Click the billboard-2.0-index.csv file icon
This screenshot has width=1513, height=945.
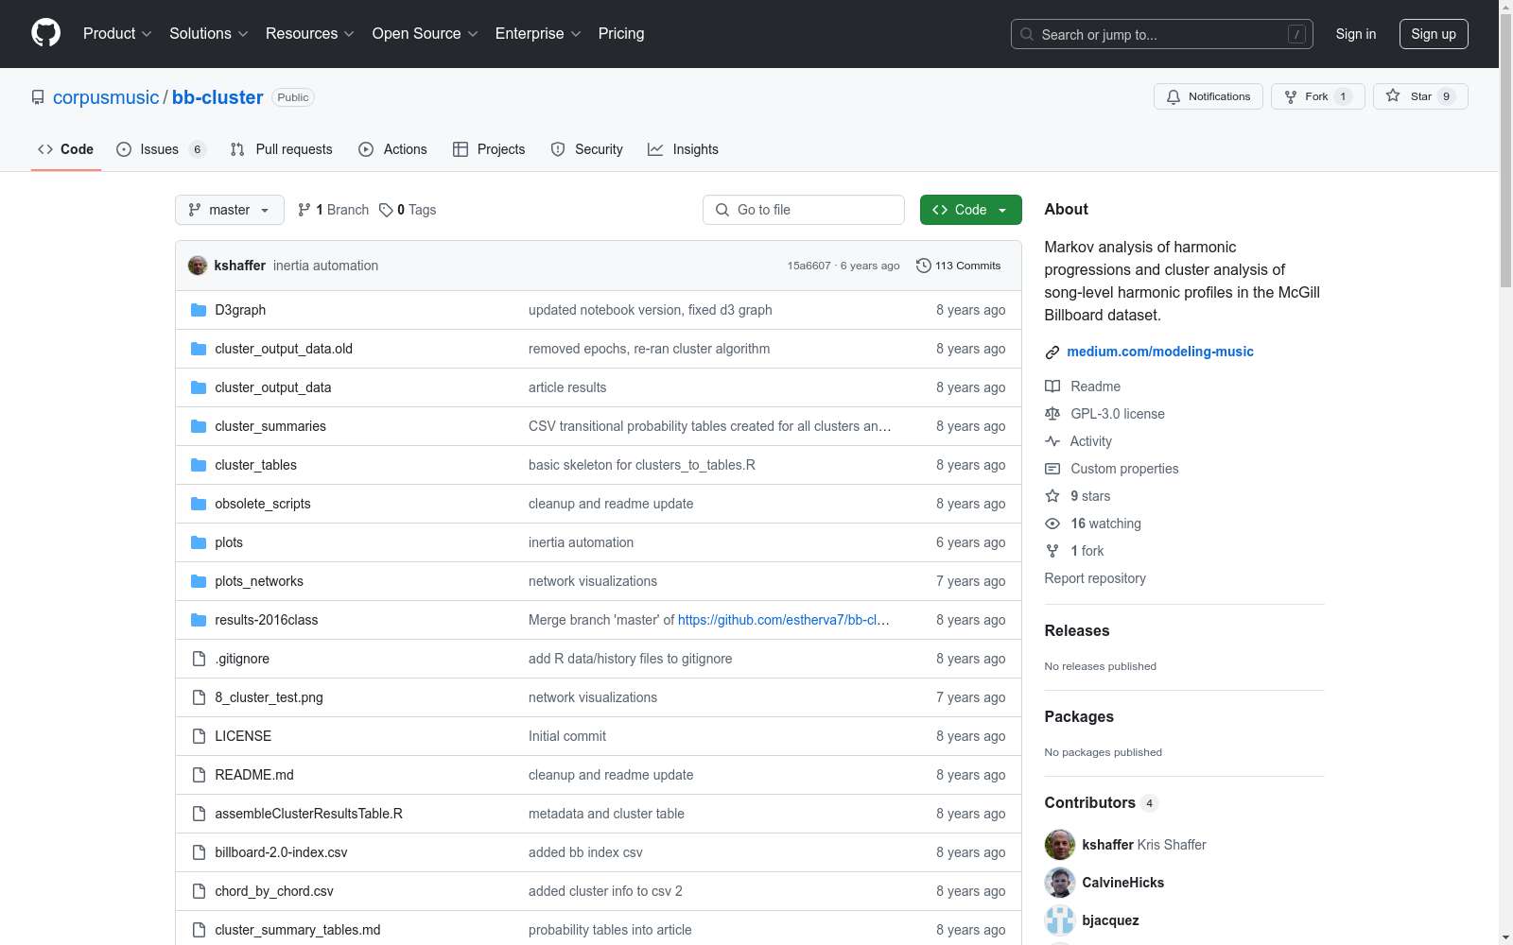tap(199, 852)
